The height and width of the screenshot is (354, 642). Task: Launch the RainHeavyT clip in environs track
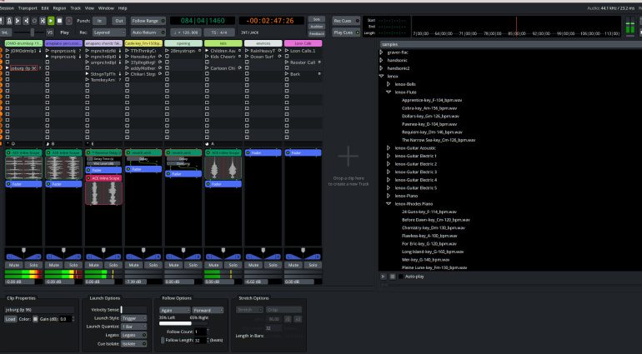248,51
